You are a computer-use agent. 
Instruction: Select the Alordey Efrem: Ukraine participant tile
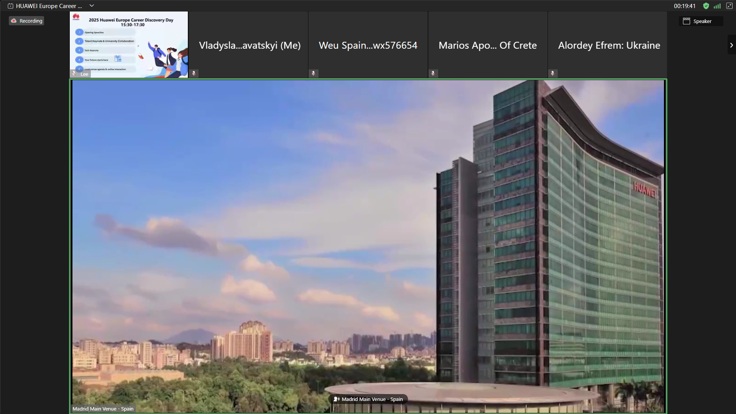click(608, 44)
